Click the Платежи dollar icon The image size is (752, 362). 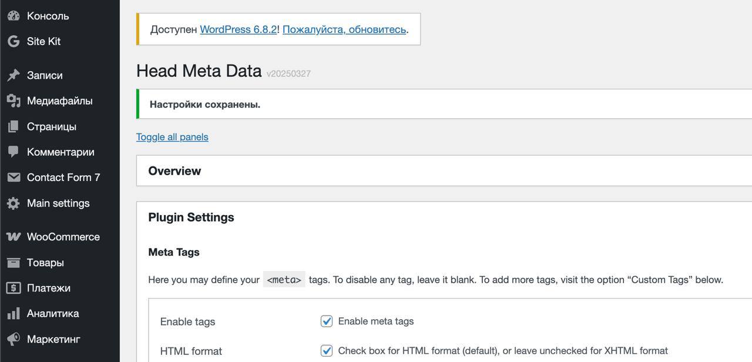tap(14, 288)
